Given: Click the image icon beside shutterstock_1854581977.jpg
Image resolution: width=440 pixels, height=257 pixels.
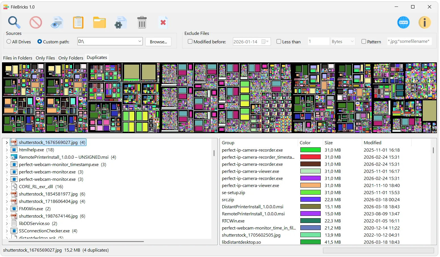Looking at the screenshot, I should pos(14,194).
